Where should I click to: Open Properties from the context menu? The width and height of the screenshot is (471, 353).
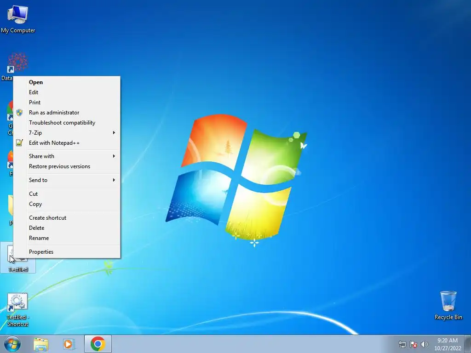(x=67, y=252)
